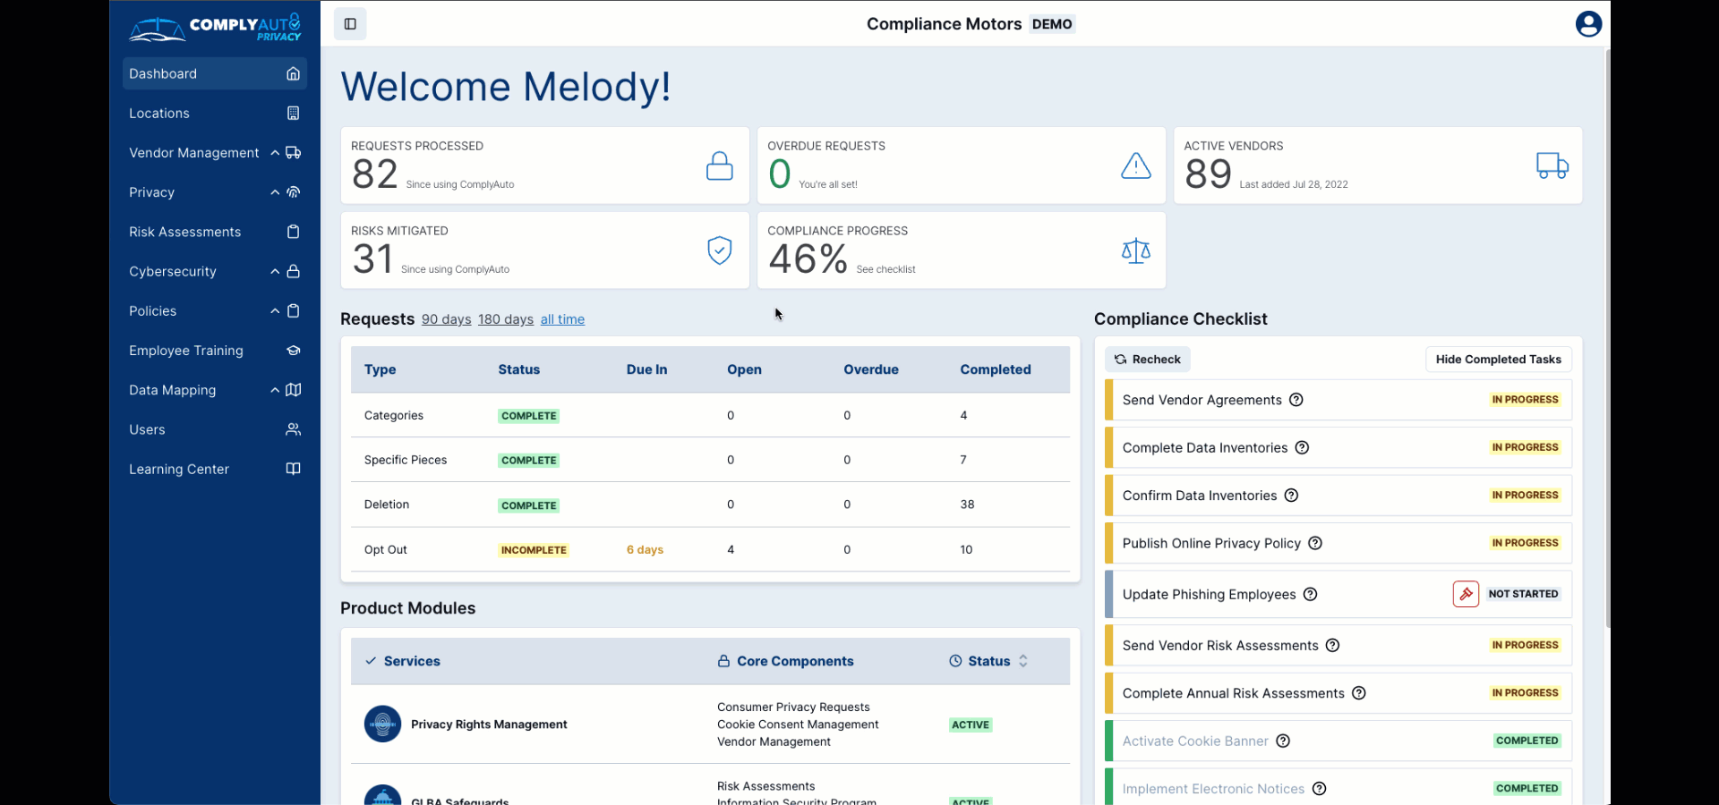Screen dimensions: 1719x805
Task: Show requests for all time
Action: point(562,319)
